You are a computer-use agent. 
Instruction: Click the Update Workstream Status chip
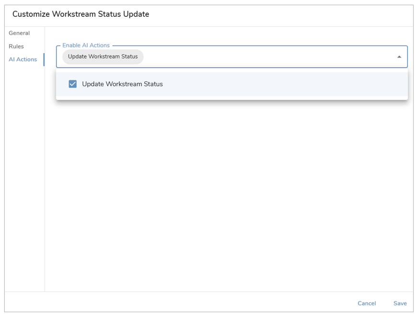point(103,57)
